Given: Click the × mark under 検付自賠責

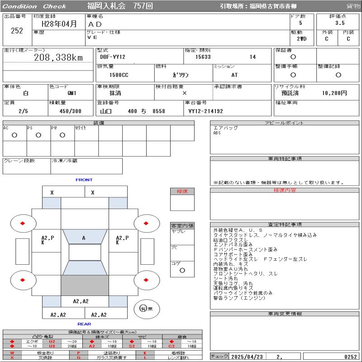Looking at the screenshot, I should (x=185, y=93).
